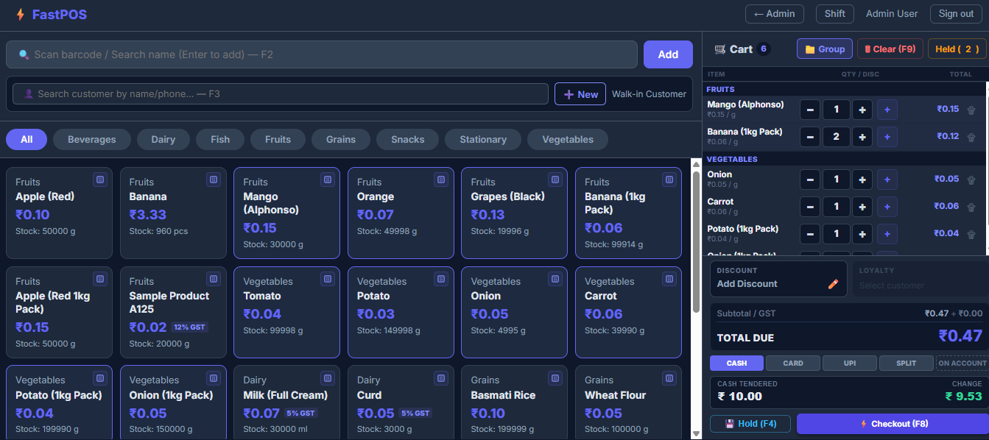Filter products by Fruits category
Screen dimensions: 989x440
[x=278, y=139]
